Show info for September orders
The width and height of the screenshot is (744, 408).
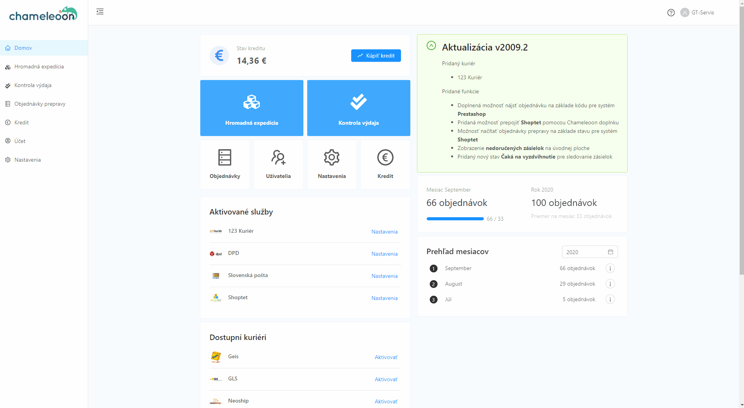coord(610,268)
